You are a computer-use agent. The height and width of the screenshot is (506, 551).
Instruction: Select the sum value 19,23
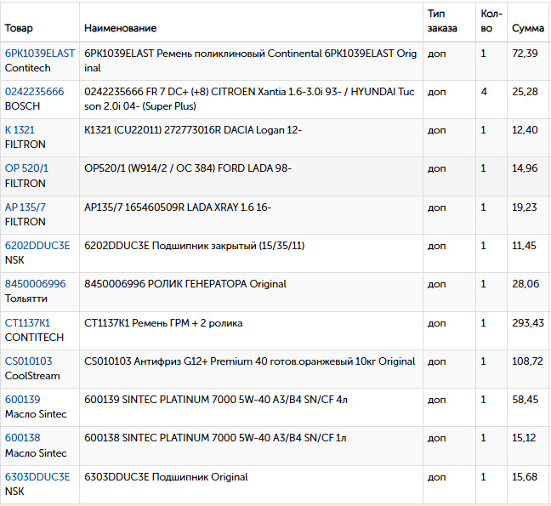[525, 208]
